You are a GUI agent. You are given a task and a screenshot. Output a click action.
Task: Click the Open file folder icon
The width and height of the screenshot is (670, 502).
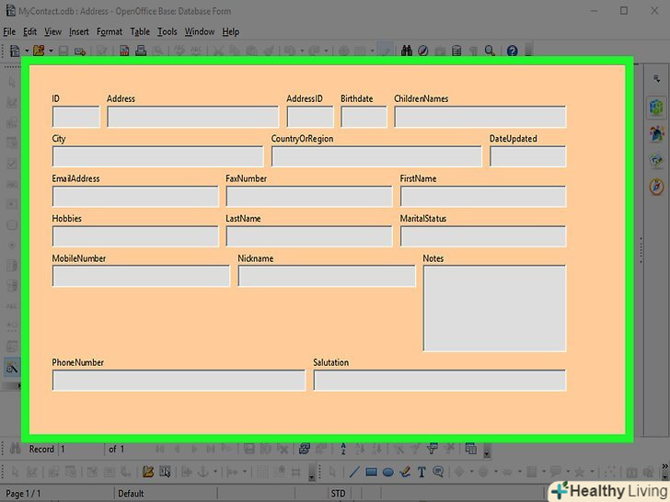pos(39,51)
